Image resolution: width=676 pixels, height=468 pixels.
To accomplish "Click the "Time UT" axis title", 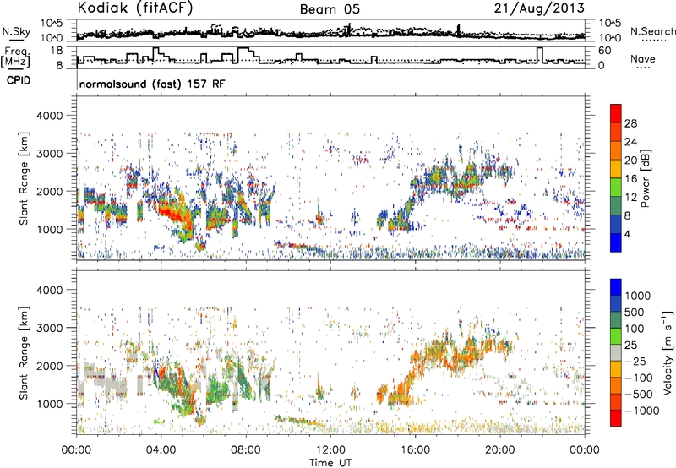I will pos(330,463).
